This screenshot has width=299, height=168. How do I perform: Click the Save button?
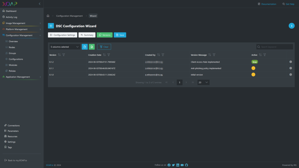click(x=120, y=35)
